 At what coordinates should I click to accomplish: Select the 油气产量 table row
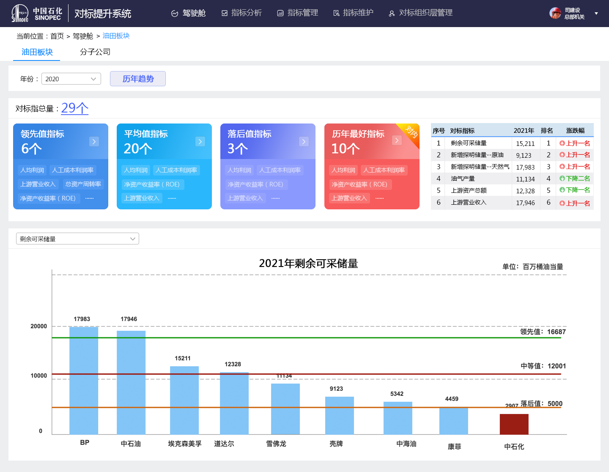(512, 178)
